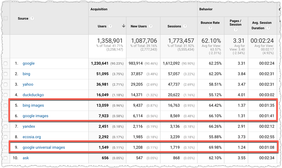Select yandex new users value 2,116
The image size is (282, 168).
click(x=138, y=127)
